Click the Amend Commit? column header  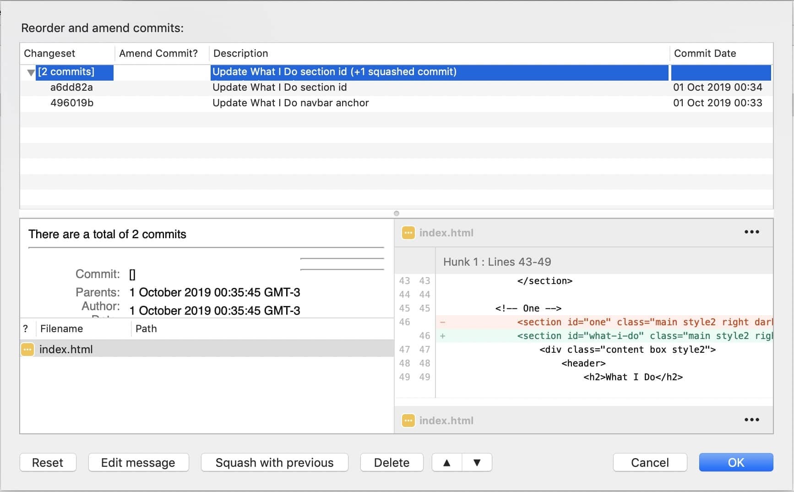click(162, 53)
